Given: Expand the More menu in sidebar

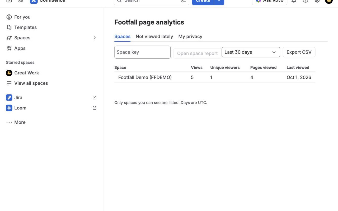Looking at the screenshot, I should coord(52,122).
